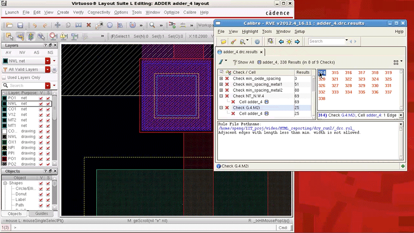
Task: Click the AV layer visibility button
Action: coord(9,53)
